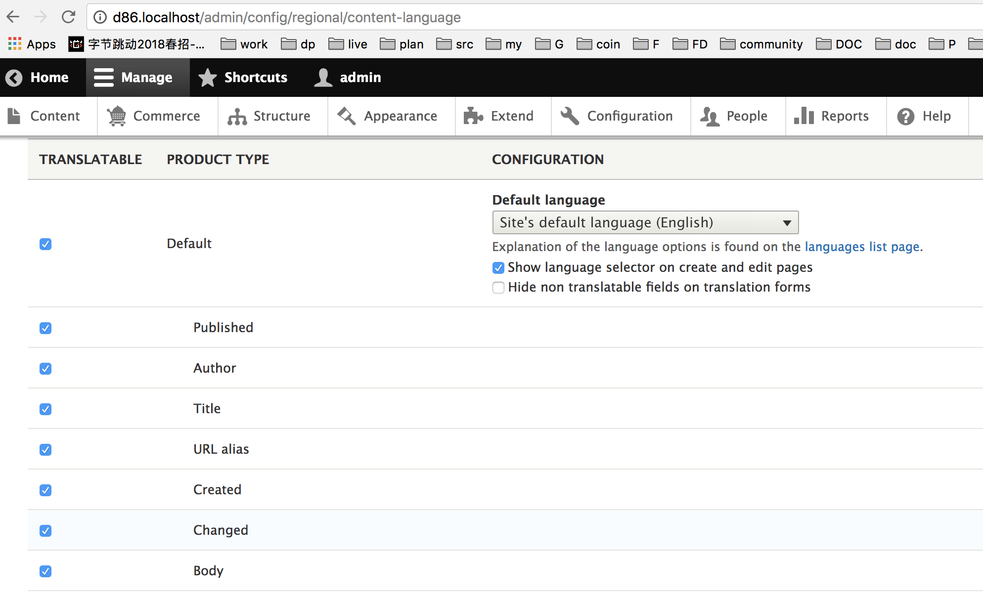Click the Home back-arrow icon in toolbar
This screenshot has height=600, width=983.
tap(14, 78)
